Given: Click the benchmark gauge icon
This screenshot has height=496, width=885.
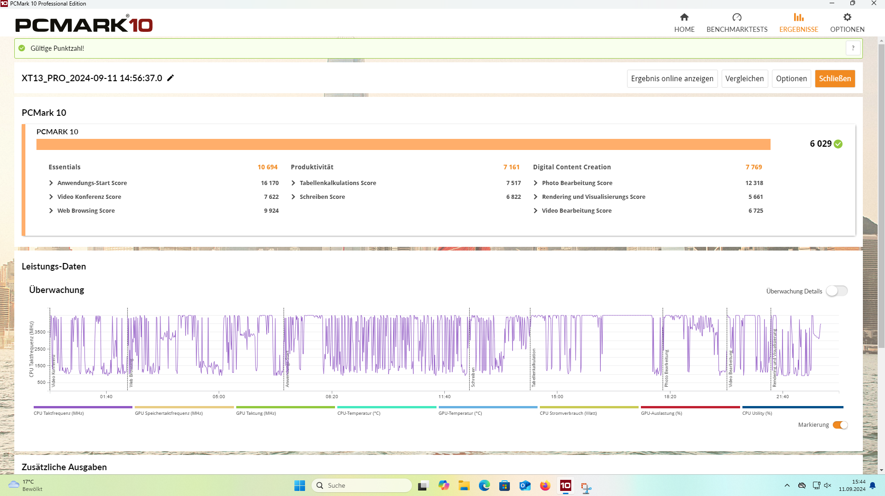Looking at the screenshot, I should click(737, 17).
